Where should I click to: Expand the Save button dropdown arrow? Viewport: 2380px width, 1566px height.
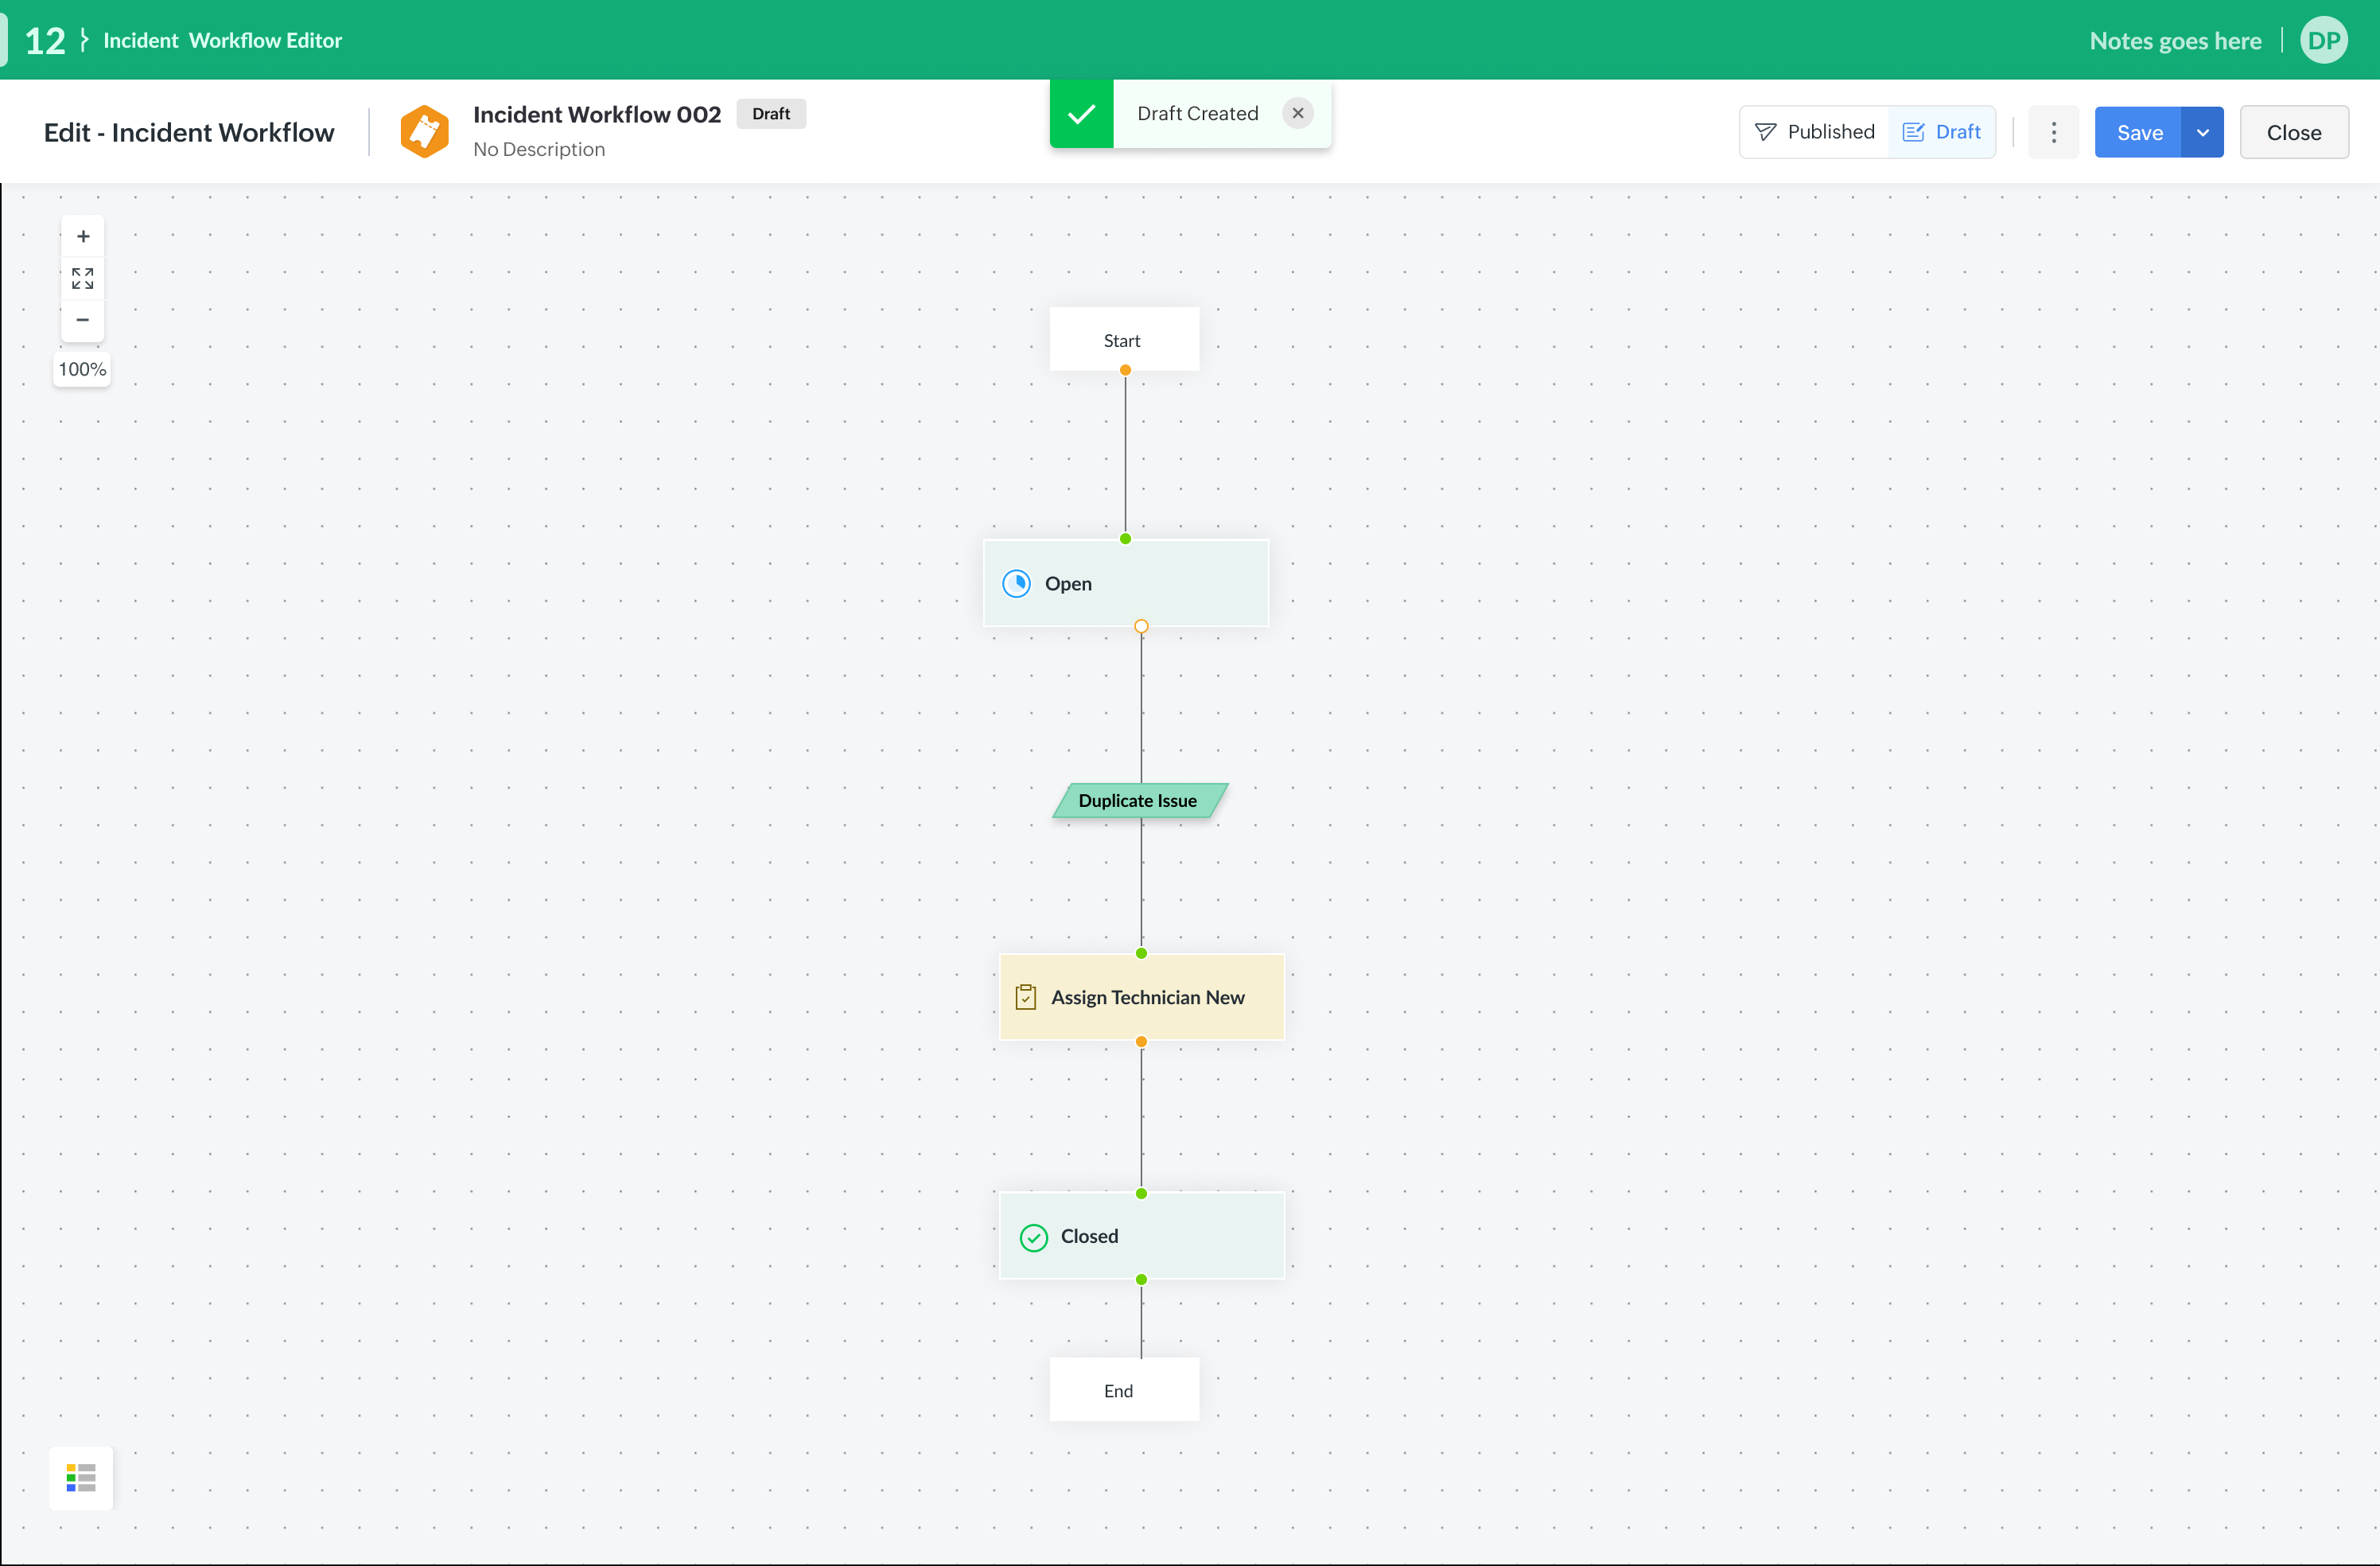pos(2202,132)
